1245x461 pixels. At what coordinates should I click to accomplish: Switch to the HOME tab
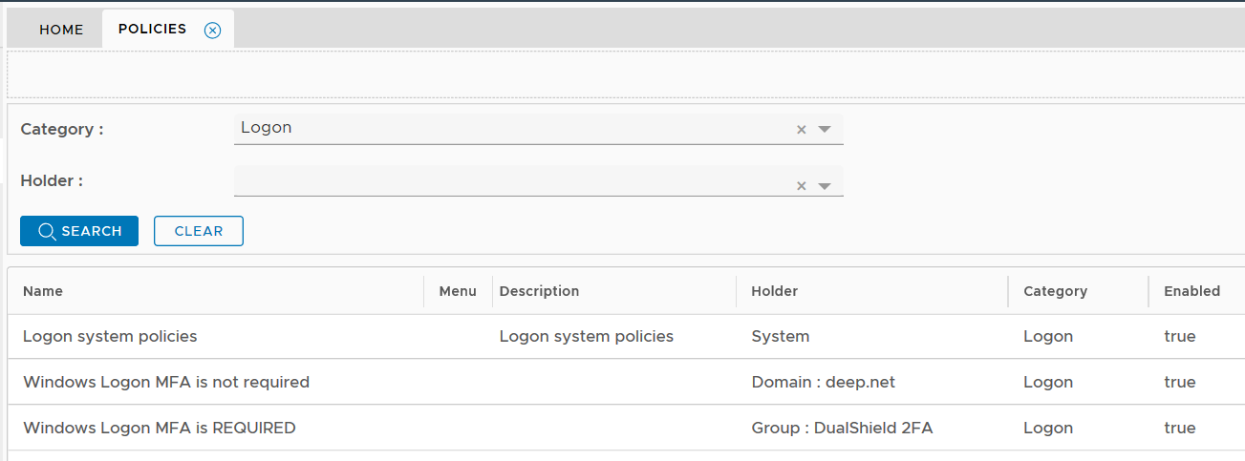coord(61,30)
